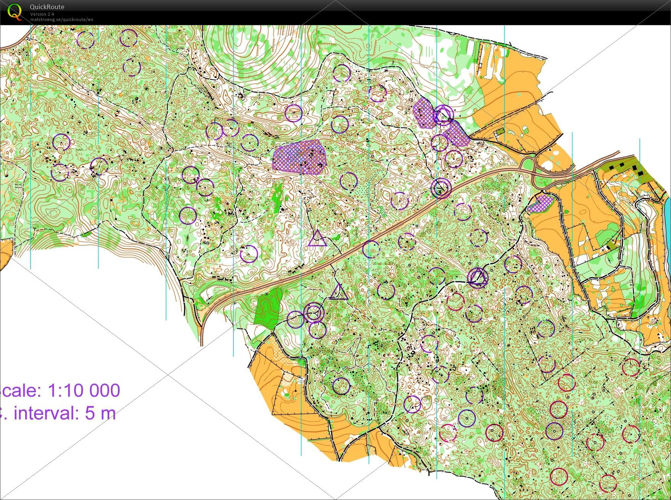Viewport: 671px width, 500px height.
Task: Open the matstroeng.se/quickroute/en link
Action: [x=61, y=19]
